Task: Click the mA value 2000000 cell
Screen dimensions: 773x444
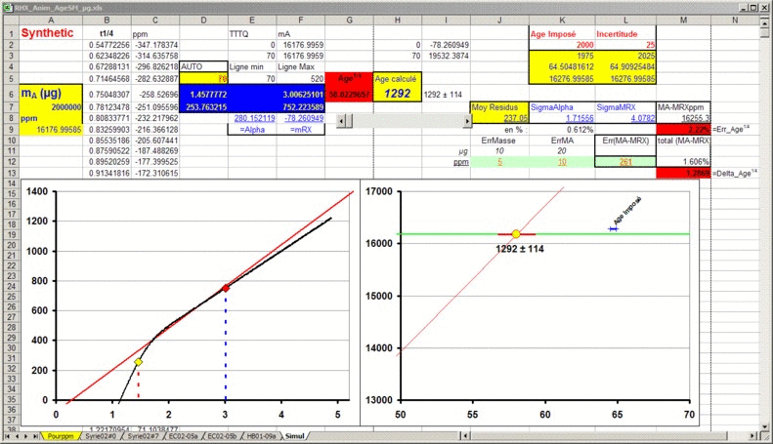Action: pos(51,107)
